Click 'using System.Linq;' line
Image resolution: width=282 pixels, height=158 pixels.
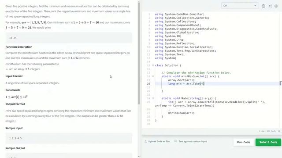coord(170,40)
